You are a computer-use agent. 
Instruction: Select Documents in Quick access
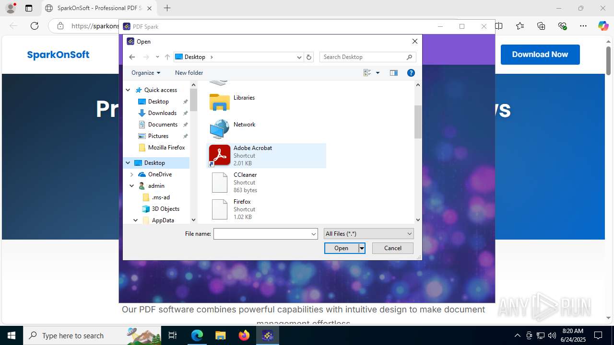[x=163, y=125]
